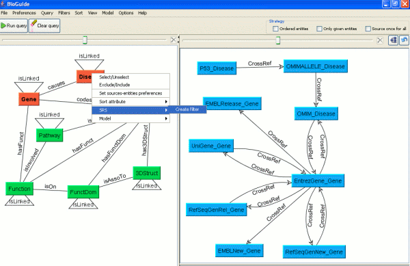Click the Clear query eraser icon
Image resolution: width=410 pixels, height=266 pixels.
33,25
